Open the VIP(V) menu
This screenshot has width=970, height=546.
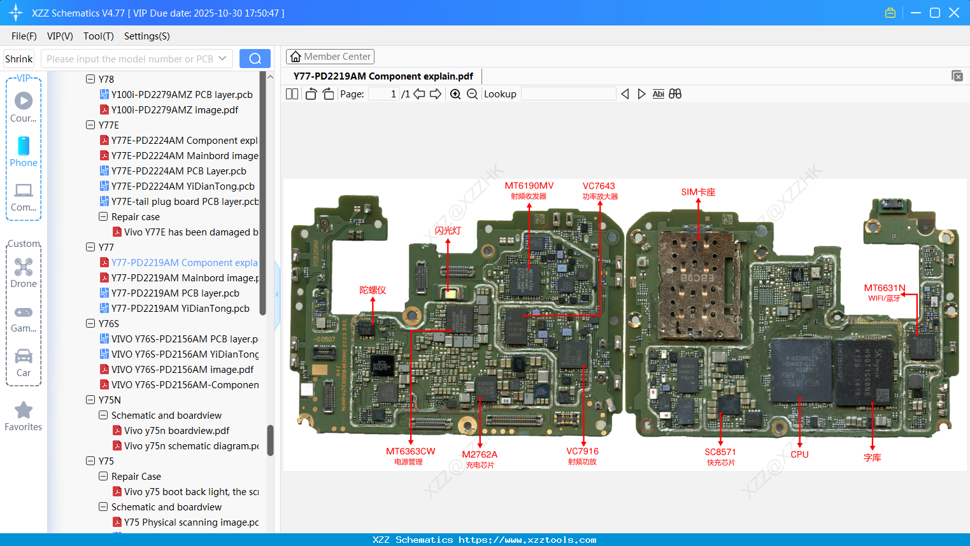click(x=59, y=36)
